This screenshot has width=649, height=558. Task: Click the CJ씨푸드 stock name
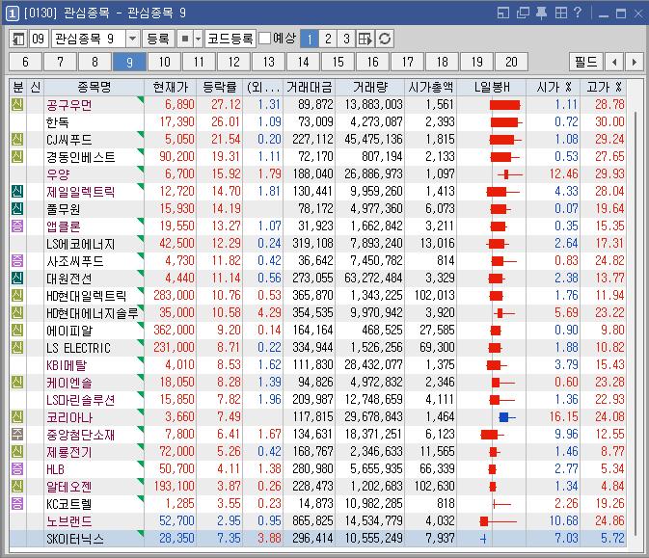tap(68, 140)
